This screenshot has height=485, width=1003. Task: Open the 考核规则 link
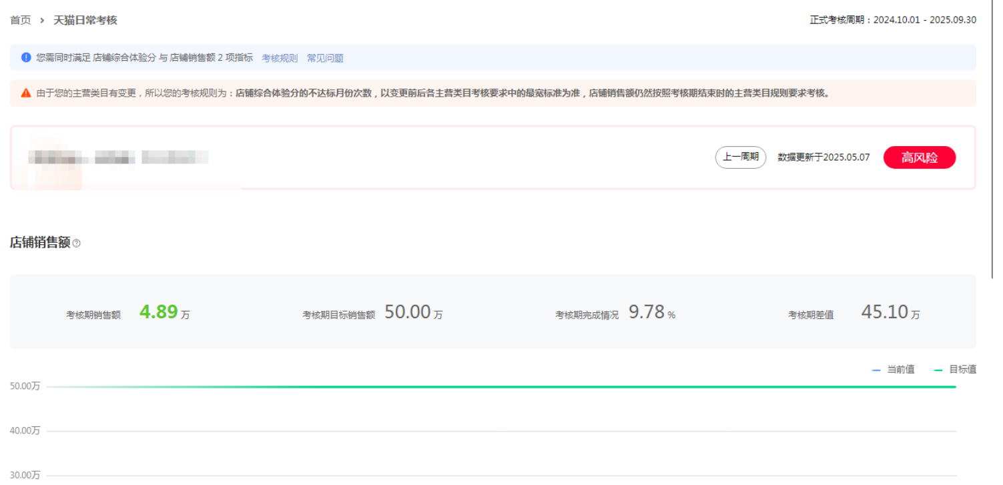(x=280, y=58)
